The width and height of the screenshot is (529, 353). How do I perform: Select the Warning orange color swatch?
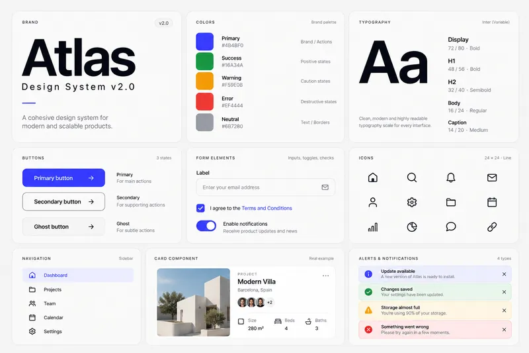tap(205, 81)
